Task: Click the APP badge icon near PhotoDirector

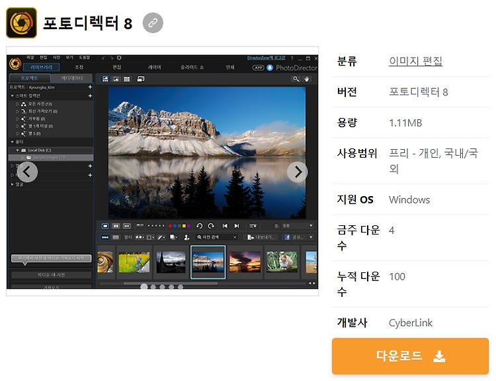Action: (258, 68)
